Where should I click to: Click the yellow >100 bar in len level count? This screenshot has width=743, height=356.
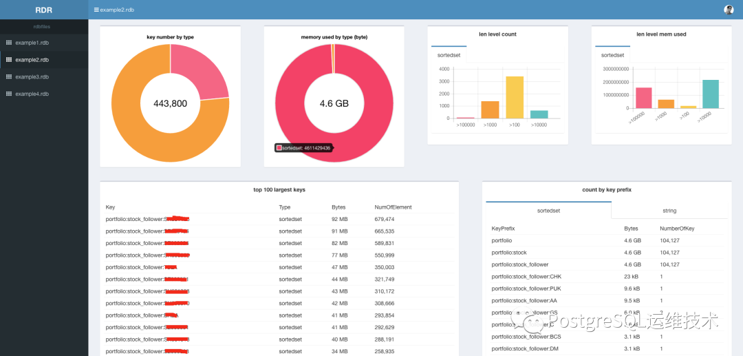(x=515, y=97)
